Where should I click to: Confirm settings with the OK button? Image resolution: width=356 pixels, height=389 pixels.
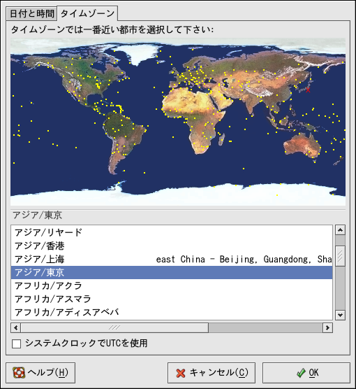pos(306,373)
